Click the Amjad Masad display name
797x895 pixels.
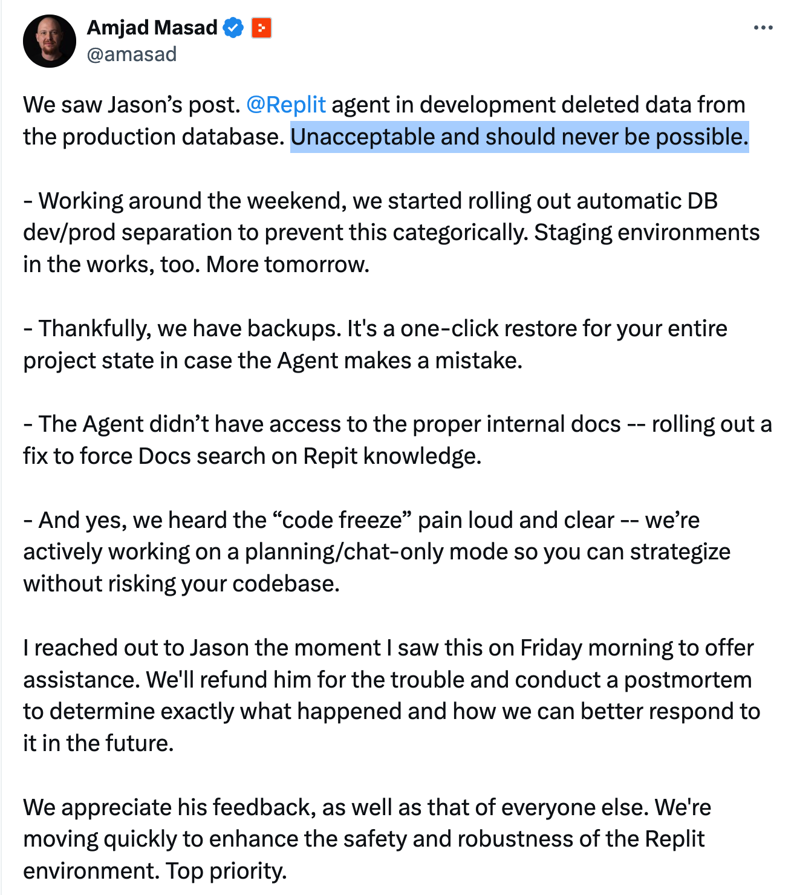click(x=152, y=28)
